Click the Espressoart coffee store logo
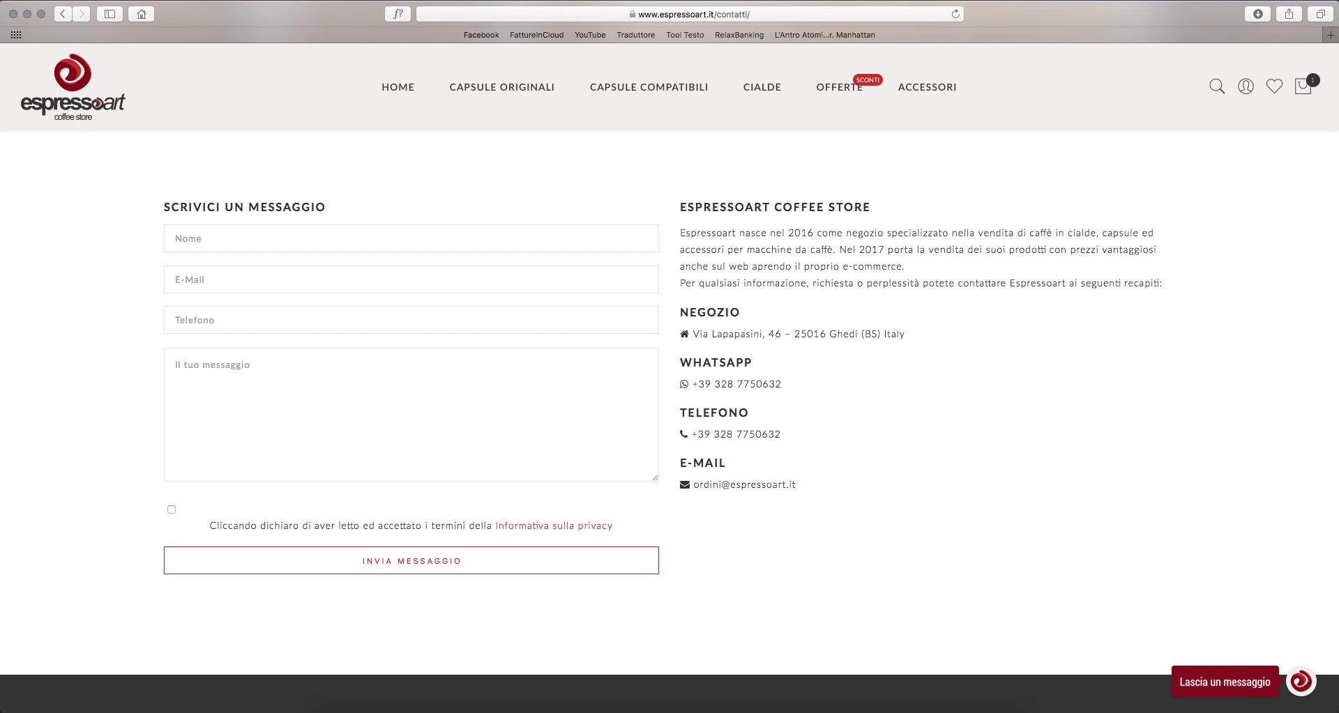Image resolution: width=1339 pixels, height=713 pixels. (x=73, y=87)
